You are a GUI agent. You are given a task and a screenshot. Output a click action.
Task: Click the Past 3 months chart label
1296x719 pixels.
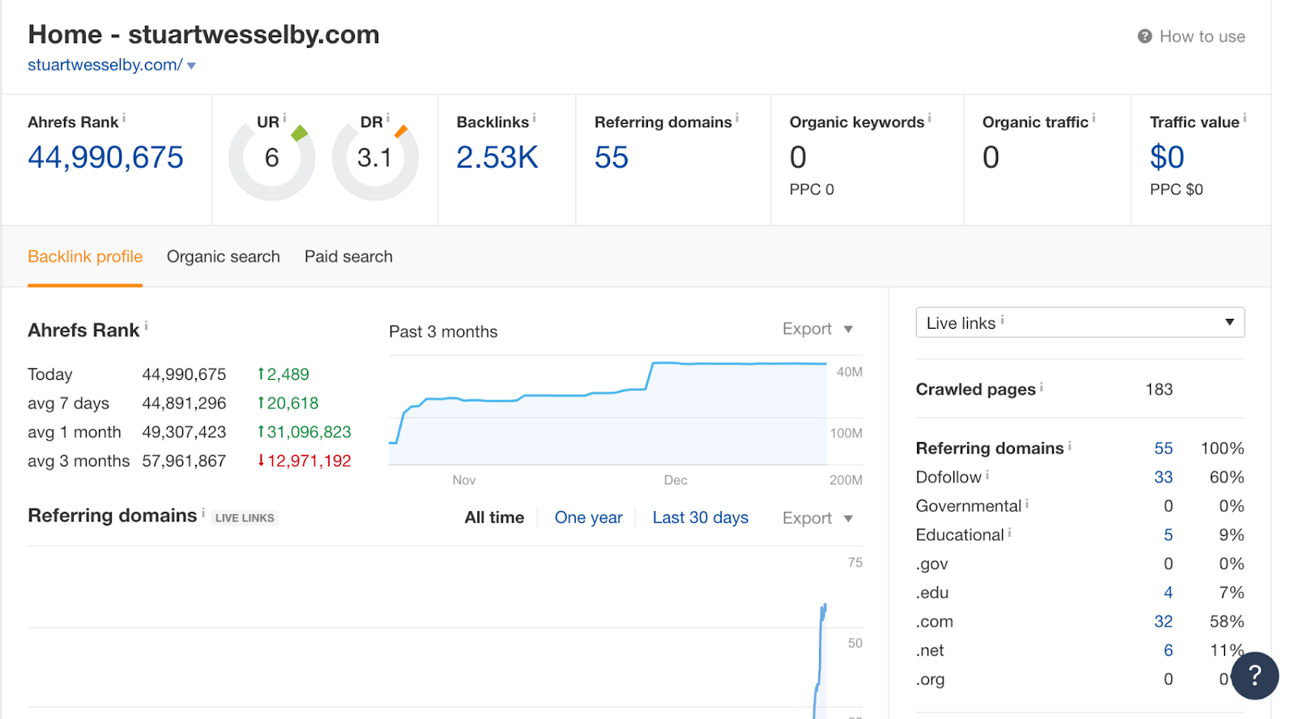(x=443, y=332)
